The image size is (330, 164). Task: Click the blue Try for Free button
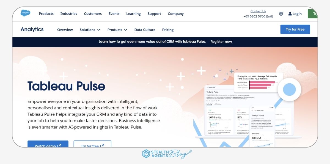click(295, 29)
